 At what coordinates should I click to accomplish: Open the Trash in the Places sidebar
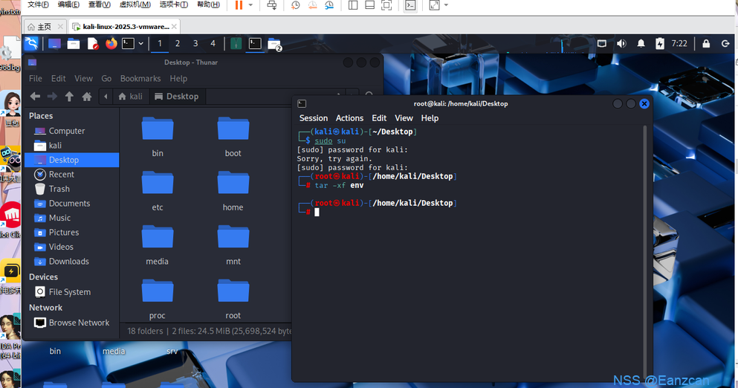click(x=59, y=189)
